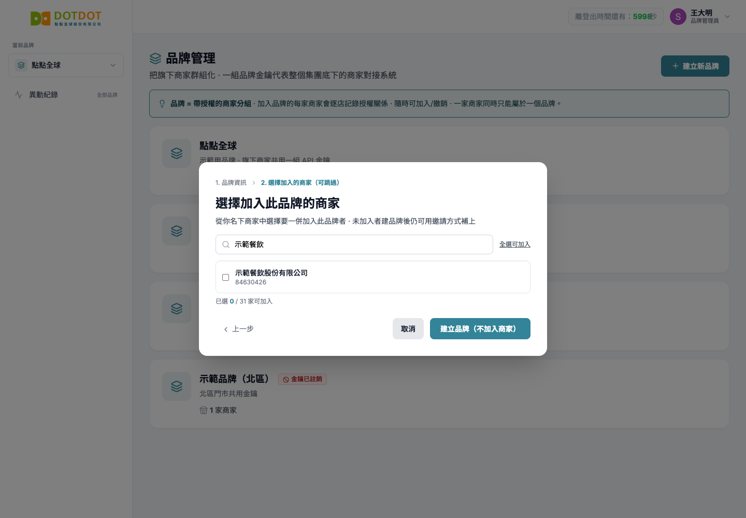Click the logout countdown timer box
746x518 pixels.
(616, 17)
